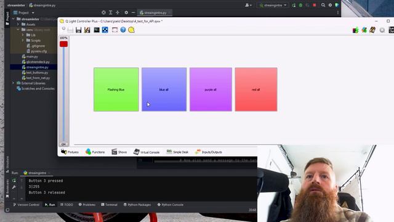Open the TODO tool window
Screen dimensions: 394x222
point(66,205)
